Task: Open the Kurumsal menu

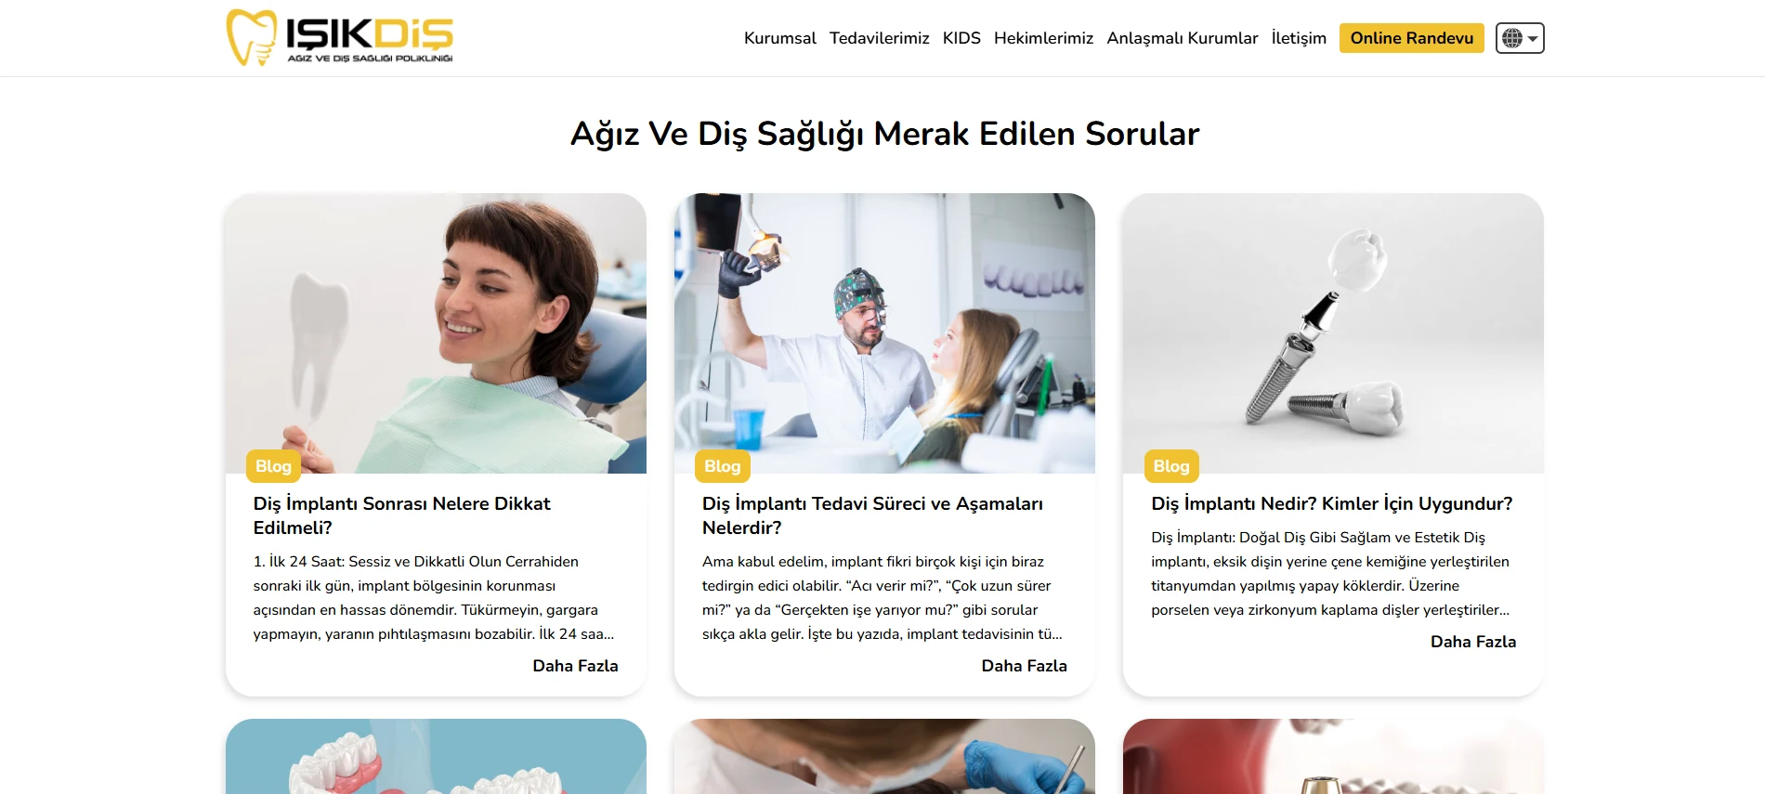Action: tap(779, 38)
